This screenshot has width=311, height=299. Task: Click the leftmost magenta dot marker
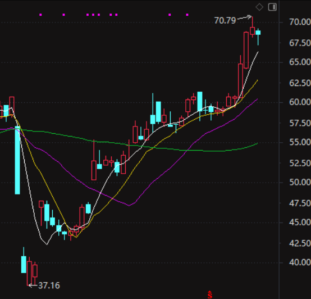(x=40, y=15)
